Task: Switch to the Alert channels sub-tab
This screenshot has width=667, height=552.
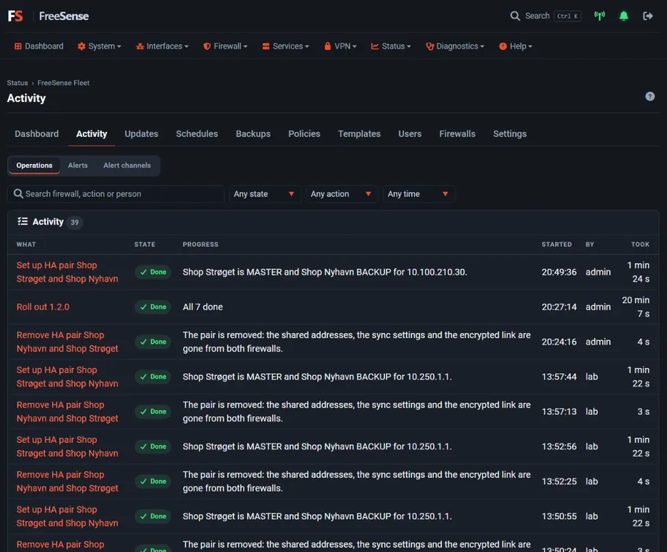Action: [x=127, y=166]
